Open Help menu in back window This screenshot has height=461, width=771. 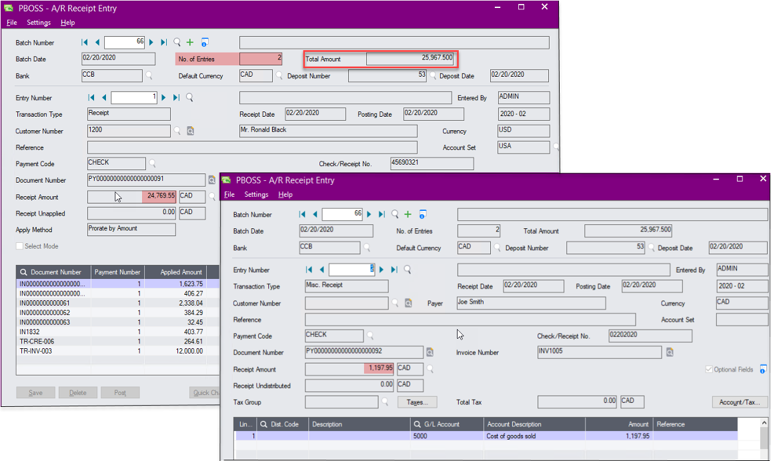(x=68, y=23)
